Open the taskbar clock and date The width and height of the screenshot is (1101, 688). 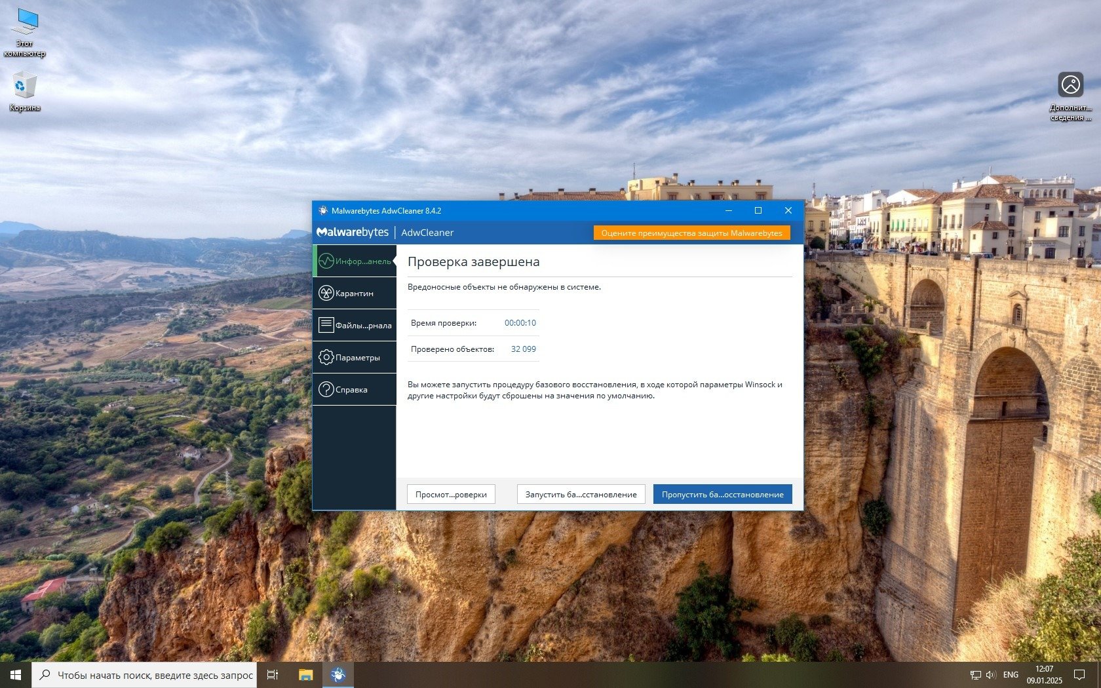1045,675
